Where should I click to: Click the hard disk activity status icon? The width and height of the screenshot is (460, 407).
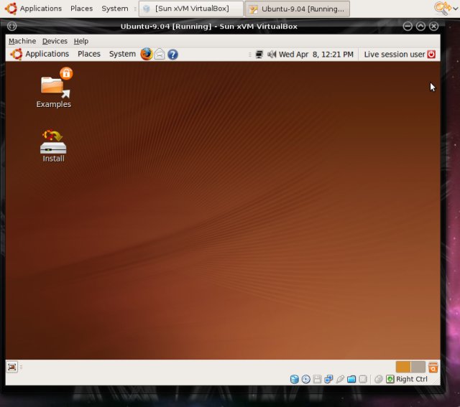(x=295, y=379)
